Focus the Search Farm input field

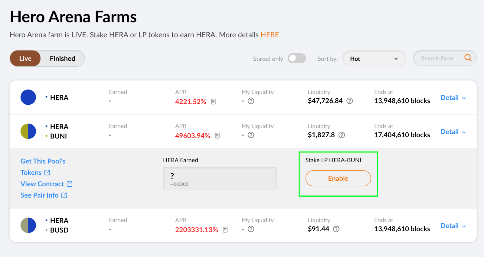[437, 59]
